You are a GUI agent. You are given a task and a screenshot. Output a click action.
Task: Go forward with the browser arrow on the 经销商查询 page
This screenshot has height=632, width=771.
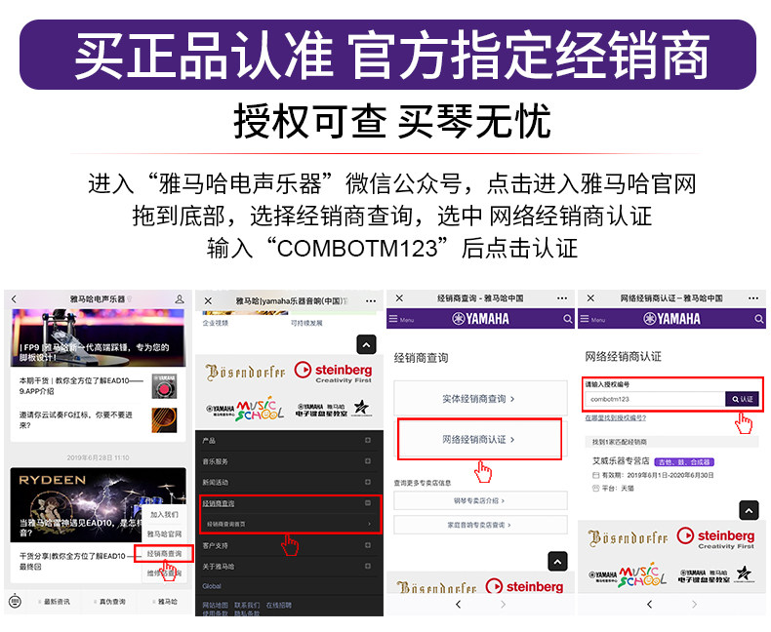click(x=503, y=604)
